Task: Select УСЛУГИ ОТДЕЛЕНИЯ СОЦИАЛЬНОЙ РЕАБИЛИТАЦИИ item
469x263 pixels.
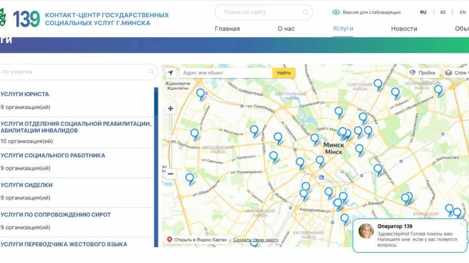Action: 76,127
